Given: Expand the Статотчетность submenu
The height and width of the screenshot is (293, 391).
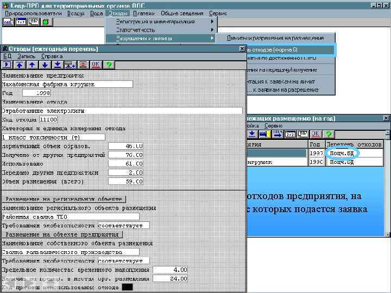Looking at the screenshot, I should [161, 30].
